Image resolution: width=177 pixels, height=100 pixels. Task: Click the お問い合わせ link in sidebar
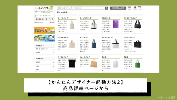[x=46, y=12]
